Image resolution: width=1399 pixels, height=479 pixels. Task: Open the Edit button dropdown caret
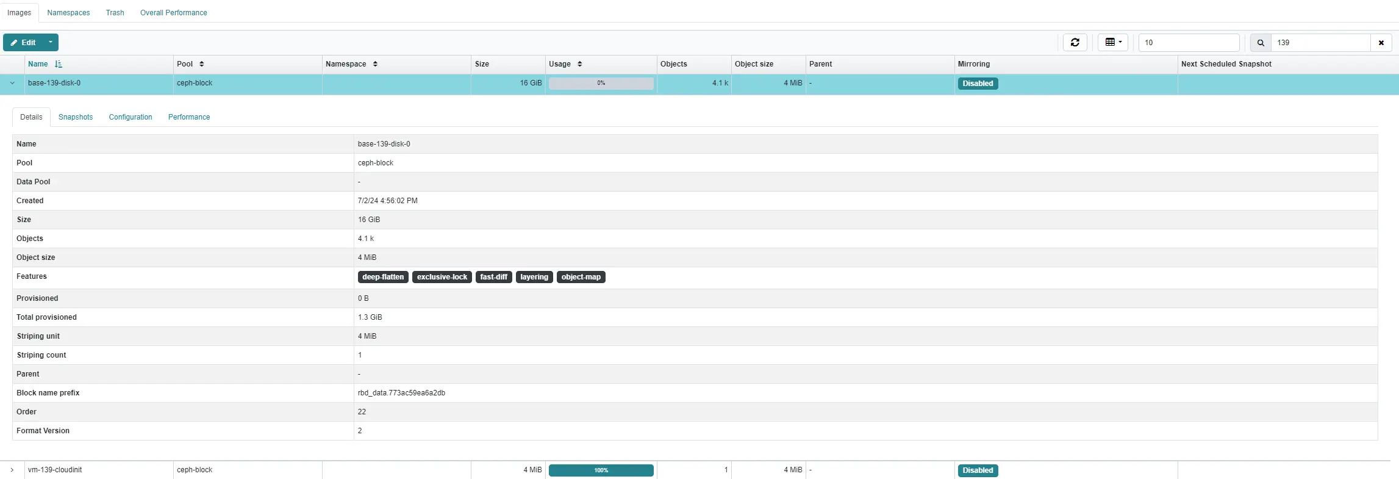pyautogui.click(x=51, y=43)
